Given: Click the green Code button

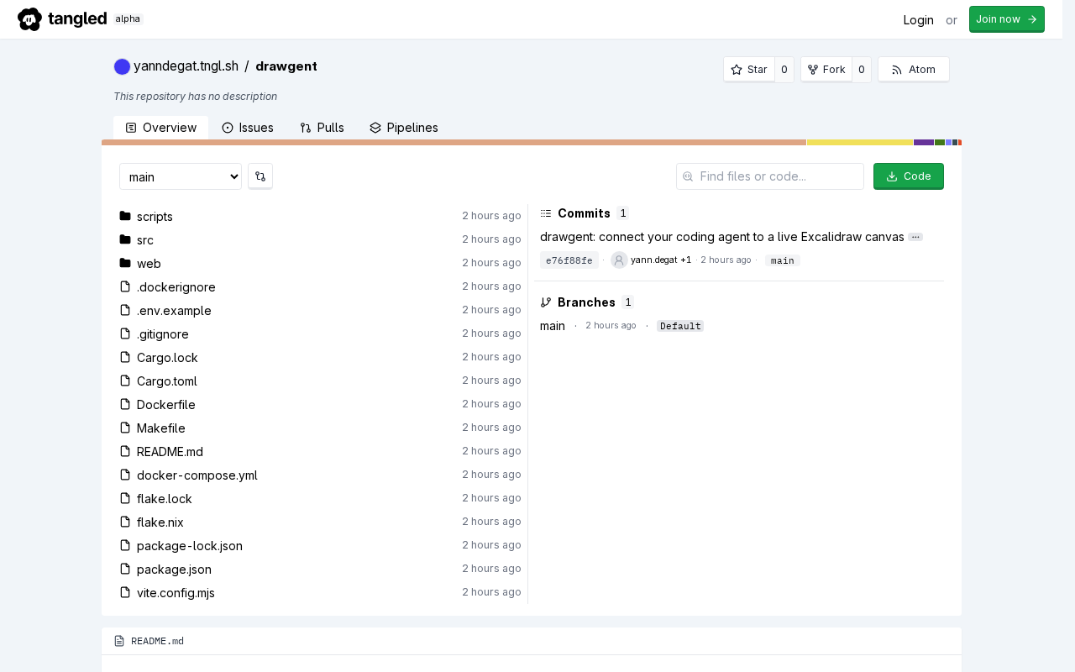Looking at the screenshot, I should [909, 176].
